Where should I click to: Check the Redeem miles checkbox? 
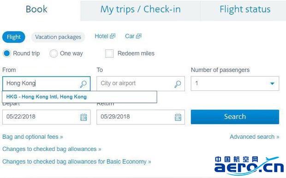(109, 53)
